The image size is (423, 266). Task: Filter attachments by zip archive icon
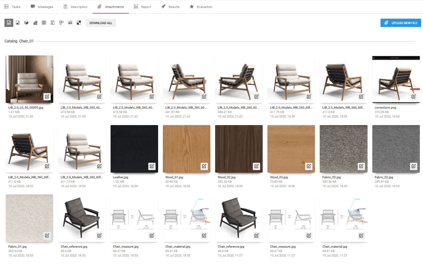coord(53,23)
